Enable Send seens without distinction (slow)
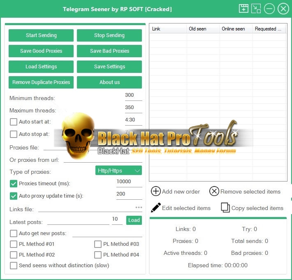292x280 pixels. (14, 266)
